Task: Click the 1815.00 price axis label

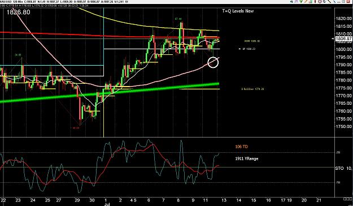Action: (343, 26)
